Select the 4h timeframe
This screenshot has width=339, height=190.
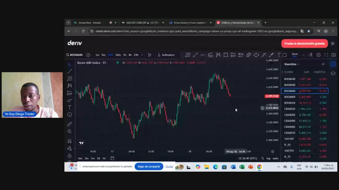click(130, 55)
